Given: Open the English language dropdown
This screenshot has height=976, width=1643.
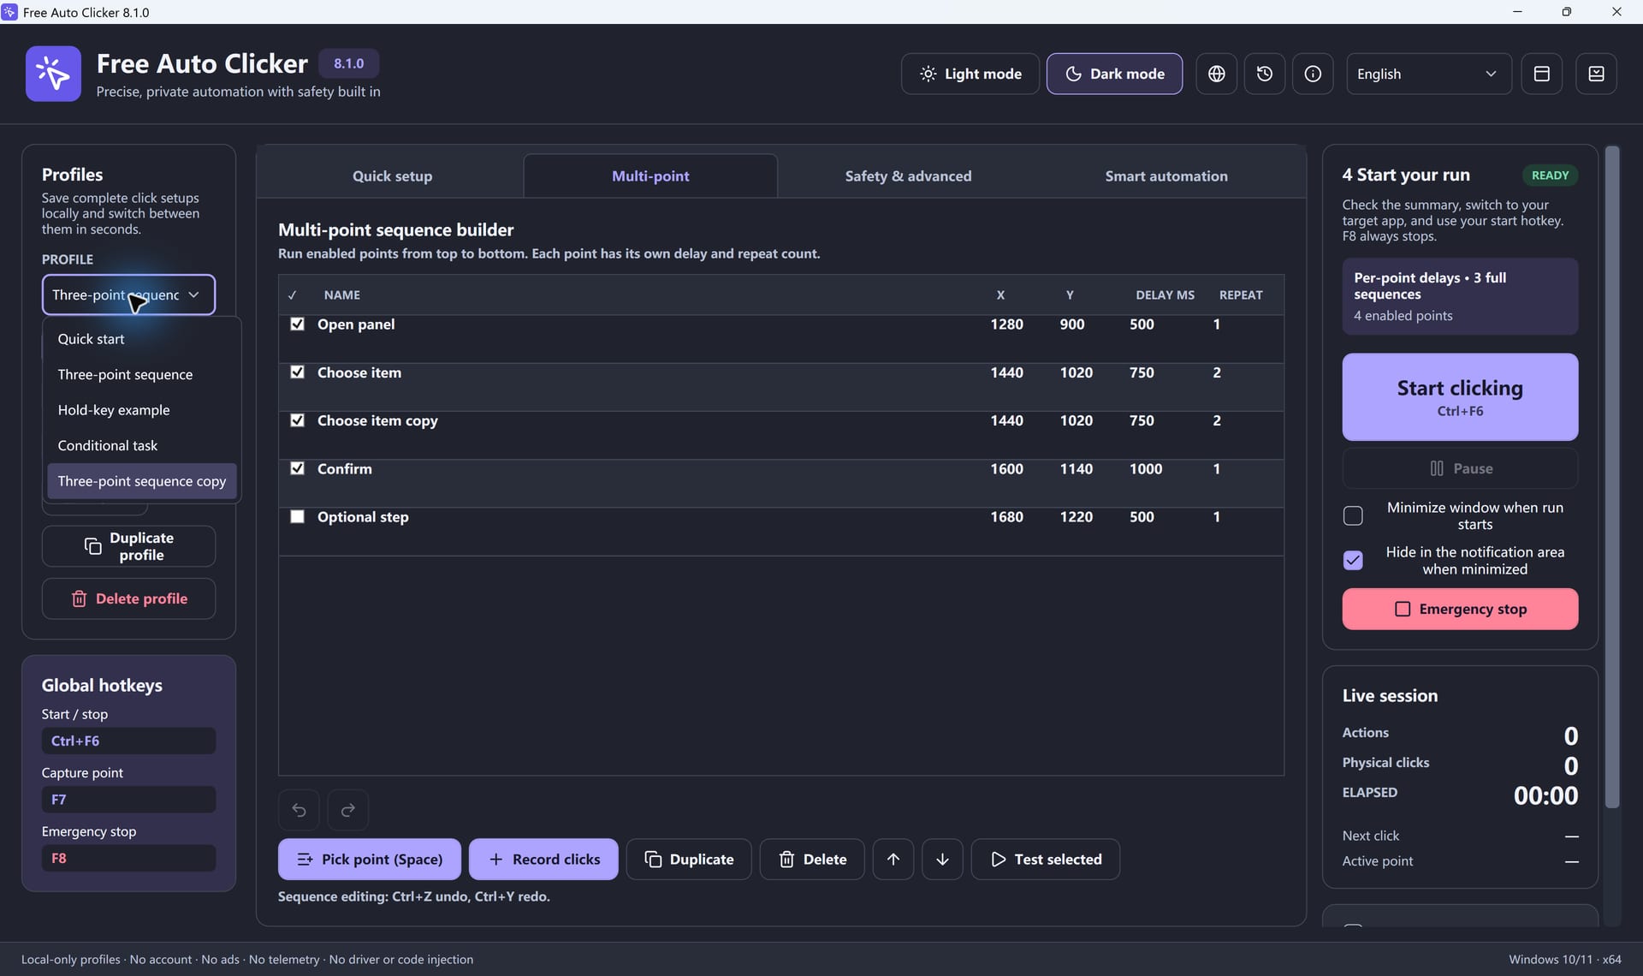Looking at the screenshot, I should click(1428, 74).
